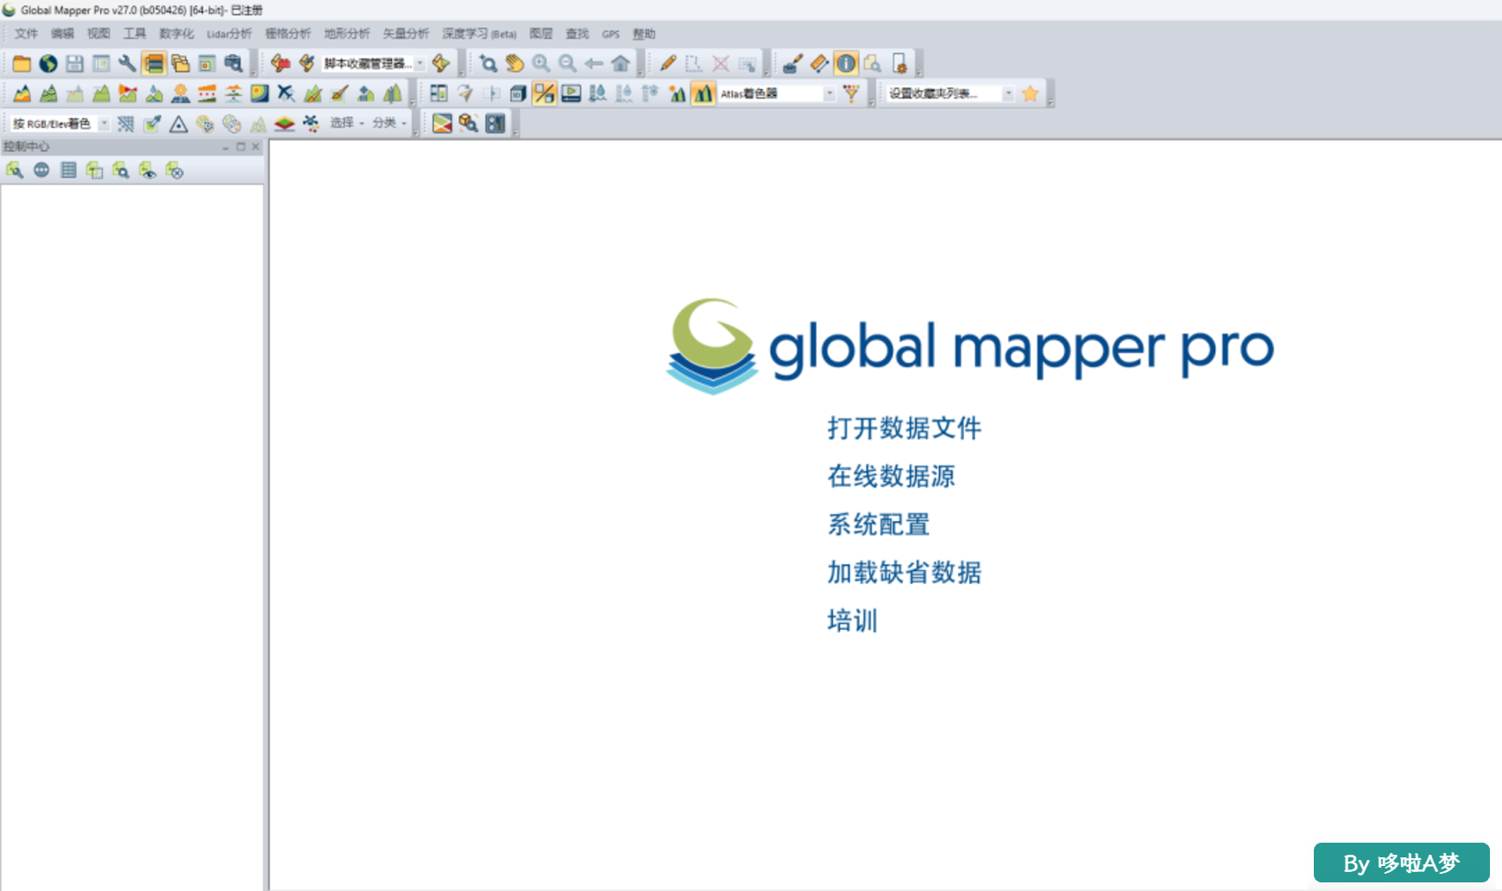Click the 培训 link
1502x891 pixels.
[x=853, y=621]
